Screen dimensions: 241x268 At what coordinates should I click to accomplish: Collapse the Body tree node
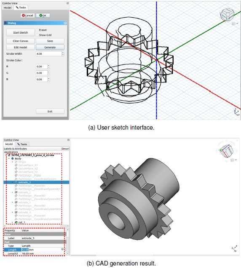coord(9,159)
